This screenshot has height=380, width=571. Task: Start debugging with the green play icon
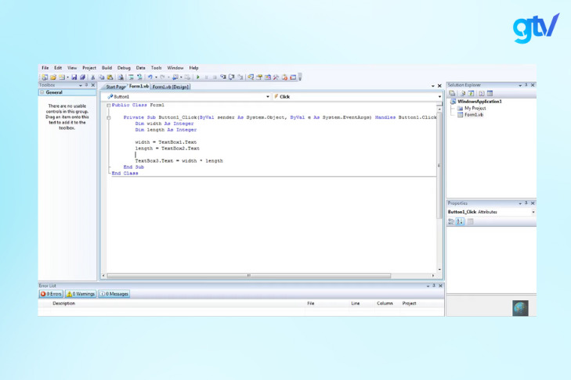(x=198, y=77)
